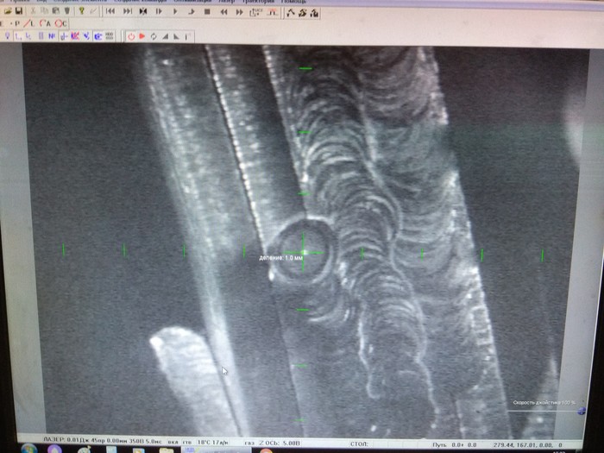Click the red power icon in lower toolbar
604x453 pixels.
(x=131, y=36)
